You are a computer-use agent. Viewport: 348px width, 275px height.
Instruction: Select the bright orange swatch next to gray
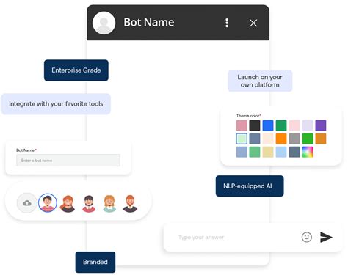tap(281, 139)
